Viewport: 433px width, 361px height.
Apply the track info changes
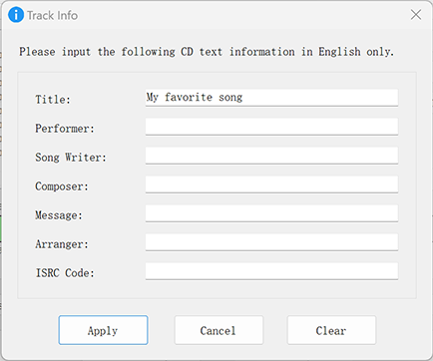(x=103, y=330)
